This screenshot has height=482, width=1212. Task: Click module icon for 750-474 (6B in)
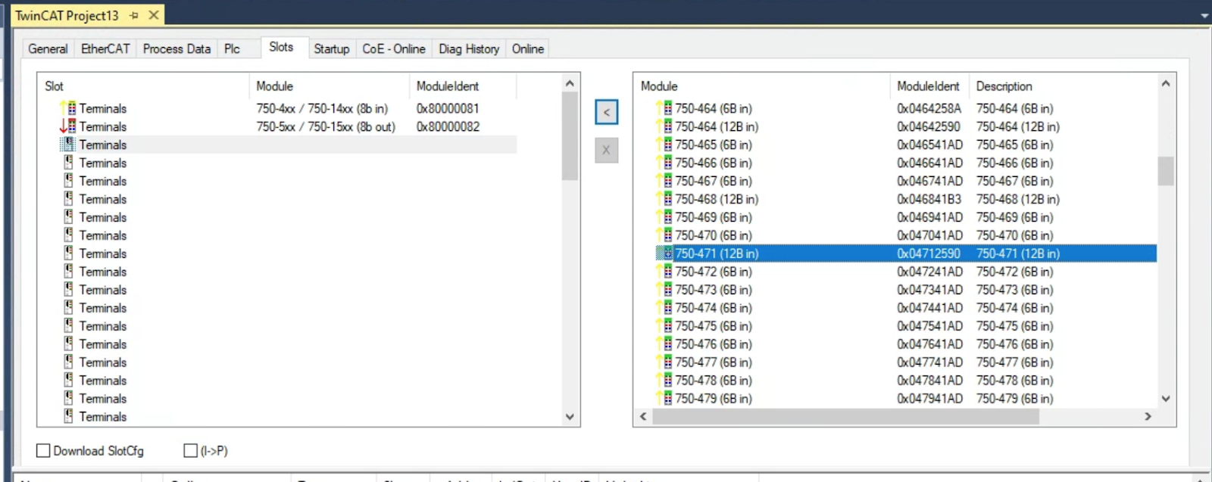pos(666,308)
